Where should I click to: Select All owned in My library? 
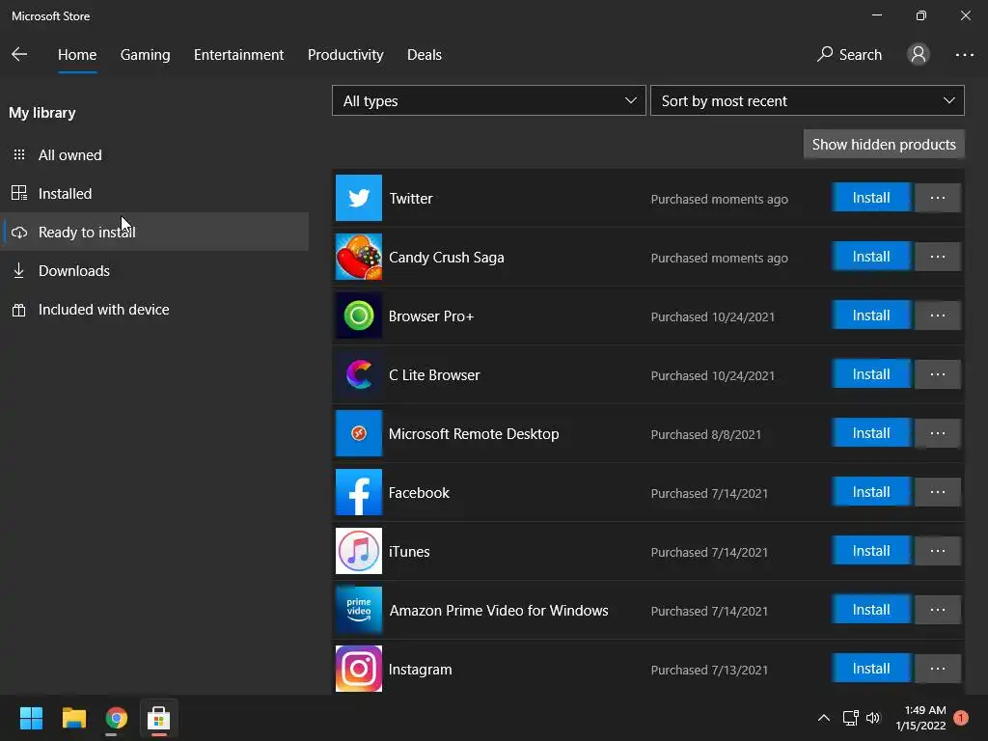[155, 155]
